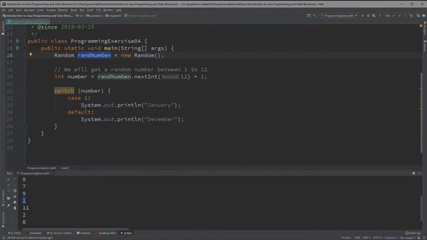Image resolution: width=427 pixels, height=240 pixels.
Task: Open the FindBugs-IDEA tool window tab
Action: coord(105,233)
